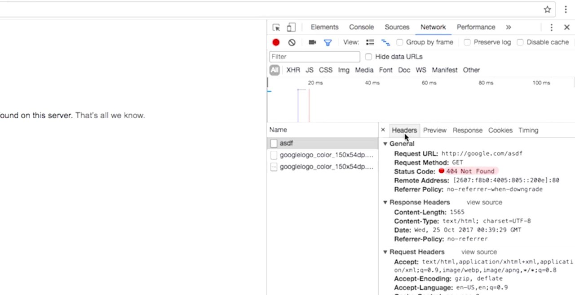Click the 20 ms timeline marker
575x295 pixels.
(x=315, y=83)
